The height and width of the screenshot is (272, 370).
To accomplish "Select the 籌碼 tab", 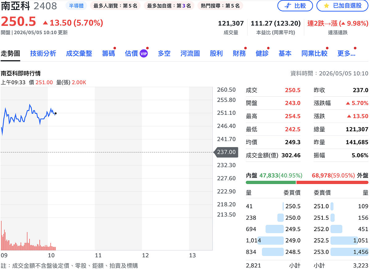I will (x=109, y=54).
